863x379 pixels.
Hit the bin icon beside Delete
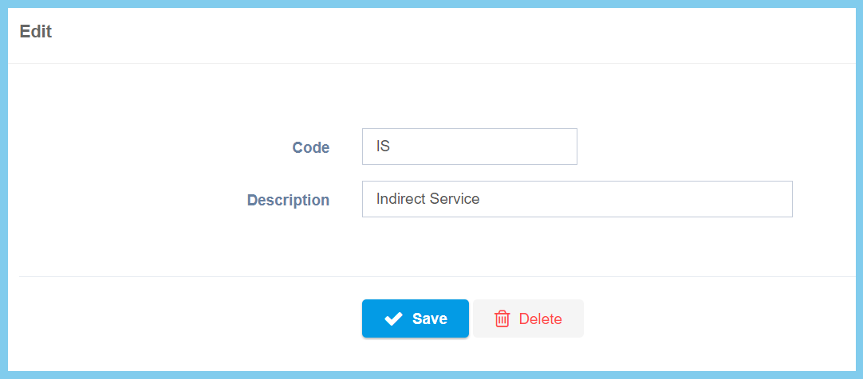point(502,319)
